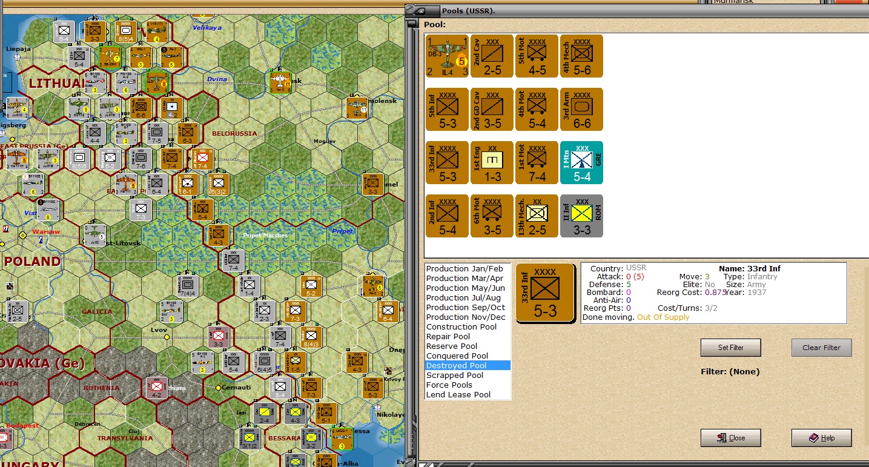The height and width of the screenshot is (467, 869).
Task: Click the Cernauti city dot on the map
Action: [219, 388]
